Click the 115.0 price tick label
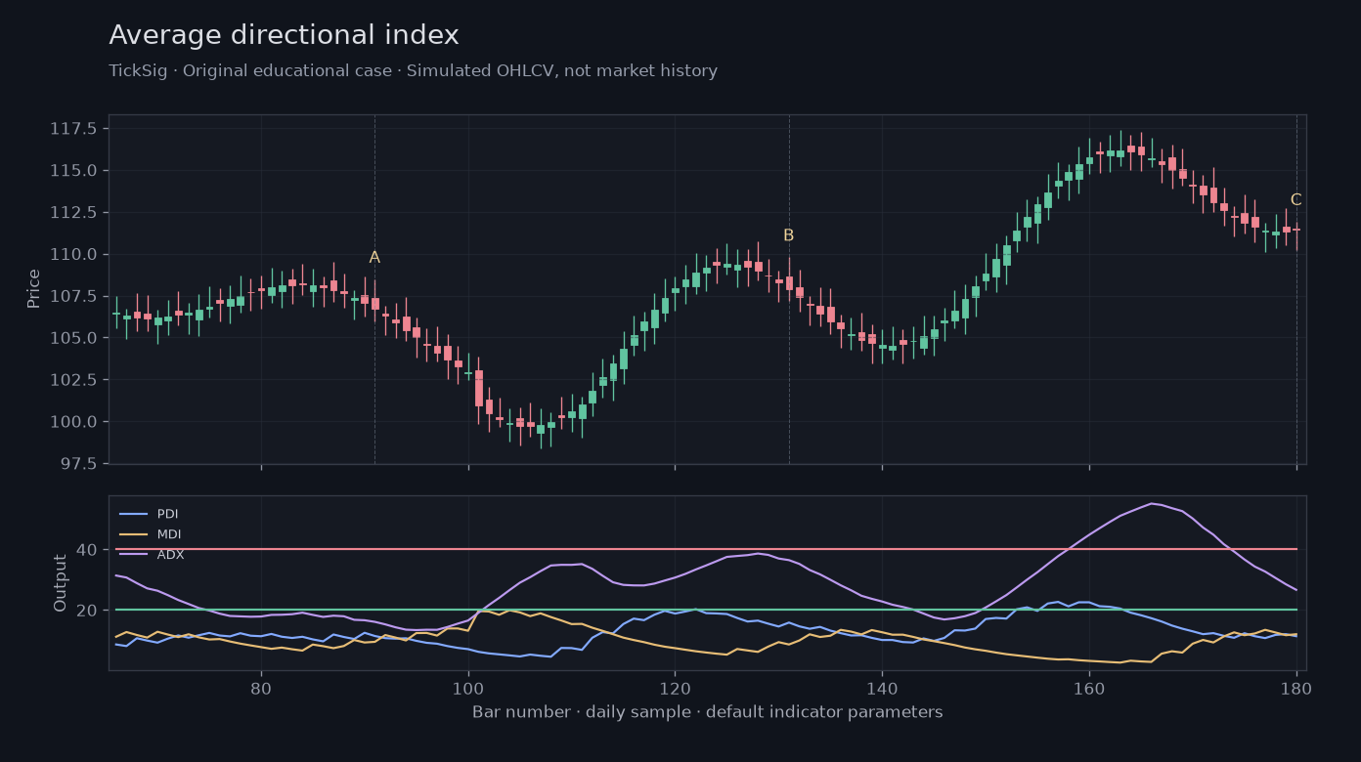Screen dimensions: 1361x762 [73, 171]
